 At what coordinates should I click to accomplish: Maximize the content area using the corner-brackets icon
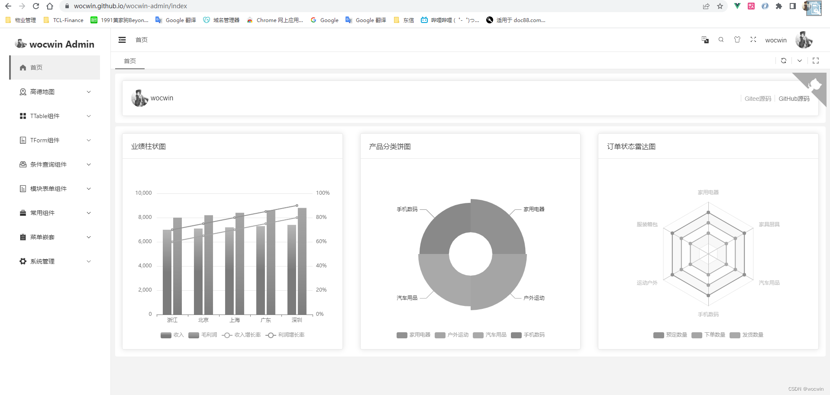tap(816, 61)
